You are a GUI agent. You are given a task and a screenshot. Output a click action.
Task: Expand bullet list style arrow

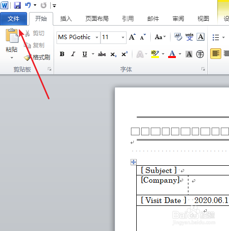223,37
